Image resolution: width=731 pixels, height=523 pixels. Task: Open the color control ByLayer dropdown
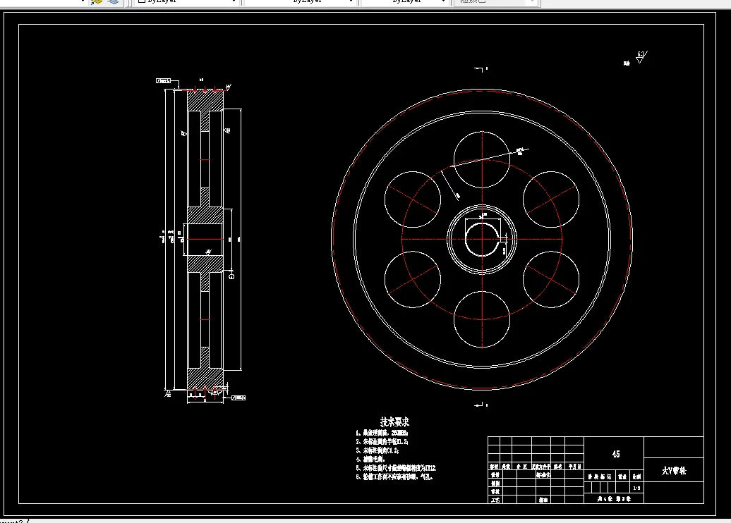186,2
